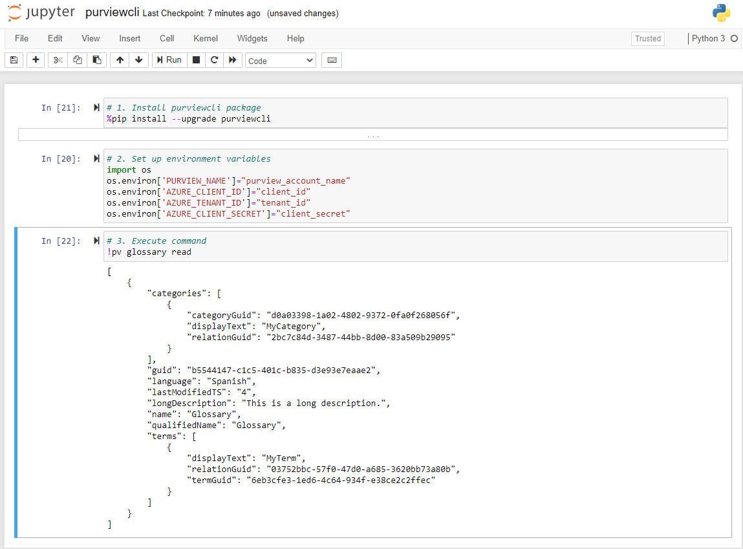Click qualifiedName Glossary output line
This screenshot has width=743, height=549.
coord(216,425)
